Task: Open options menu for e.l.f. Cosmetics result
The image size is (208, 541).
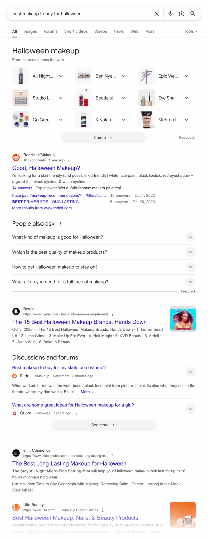Action: coord(112,456)
